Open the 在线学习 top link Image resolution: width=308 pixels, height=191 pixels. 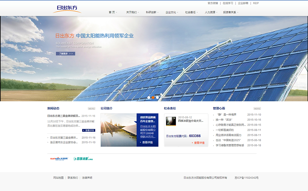pos(228,3)
